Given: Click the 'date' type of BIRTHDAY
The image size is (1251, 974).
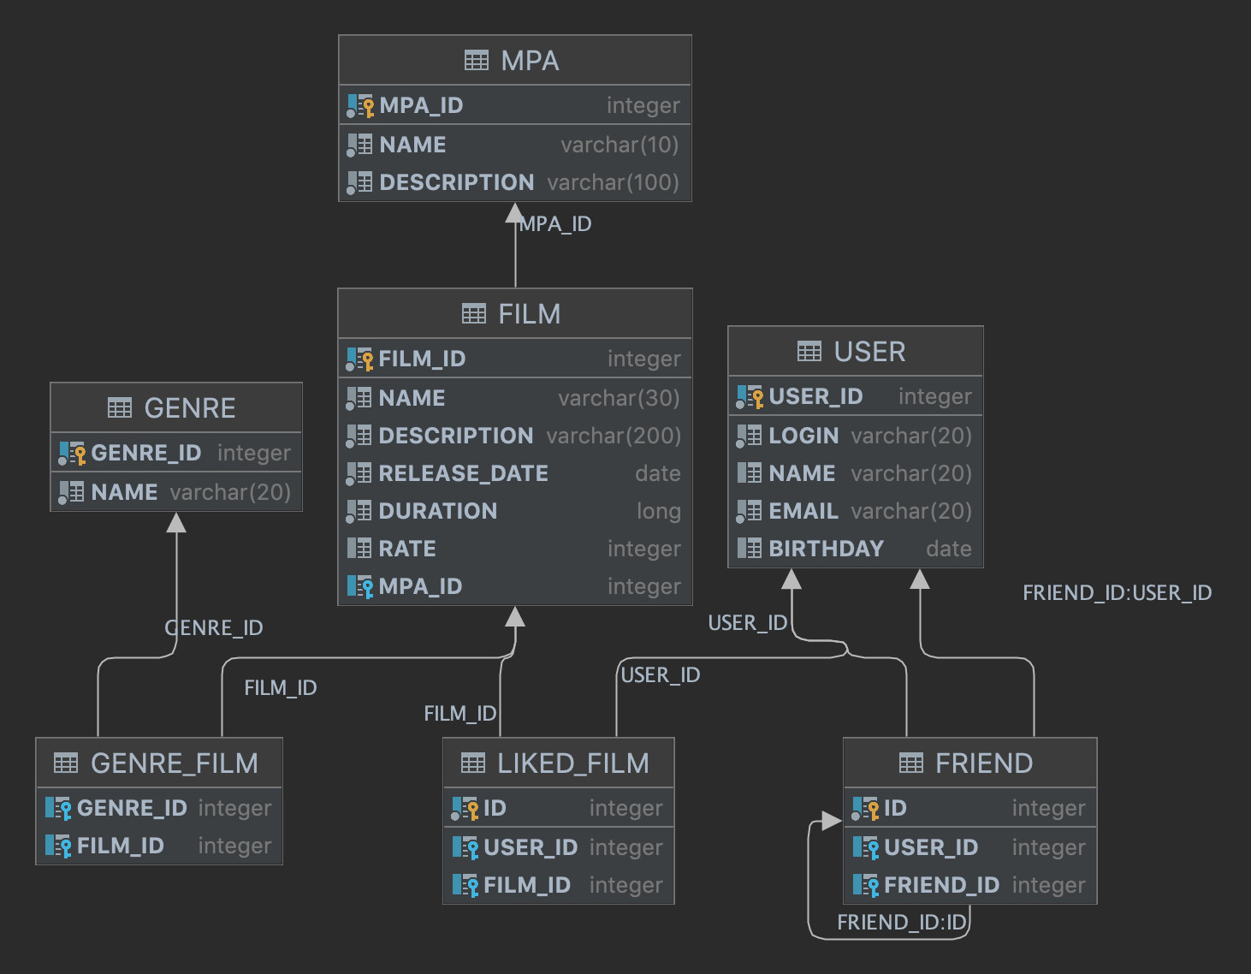Looking at the screenshot, I should coord(949,549).
